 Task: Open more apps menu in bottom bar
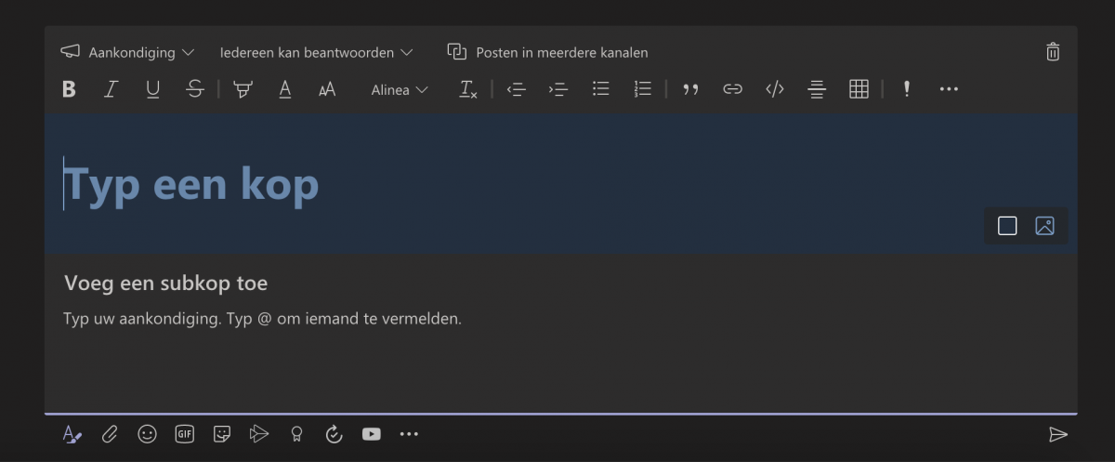coord(409,434)
